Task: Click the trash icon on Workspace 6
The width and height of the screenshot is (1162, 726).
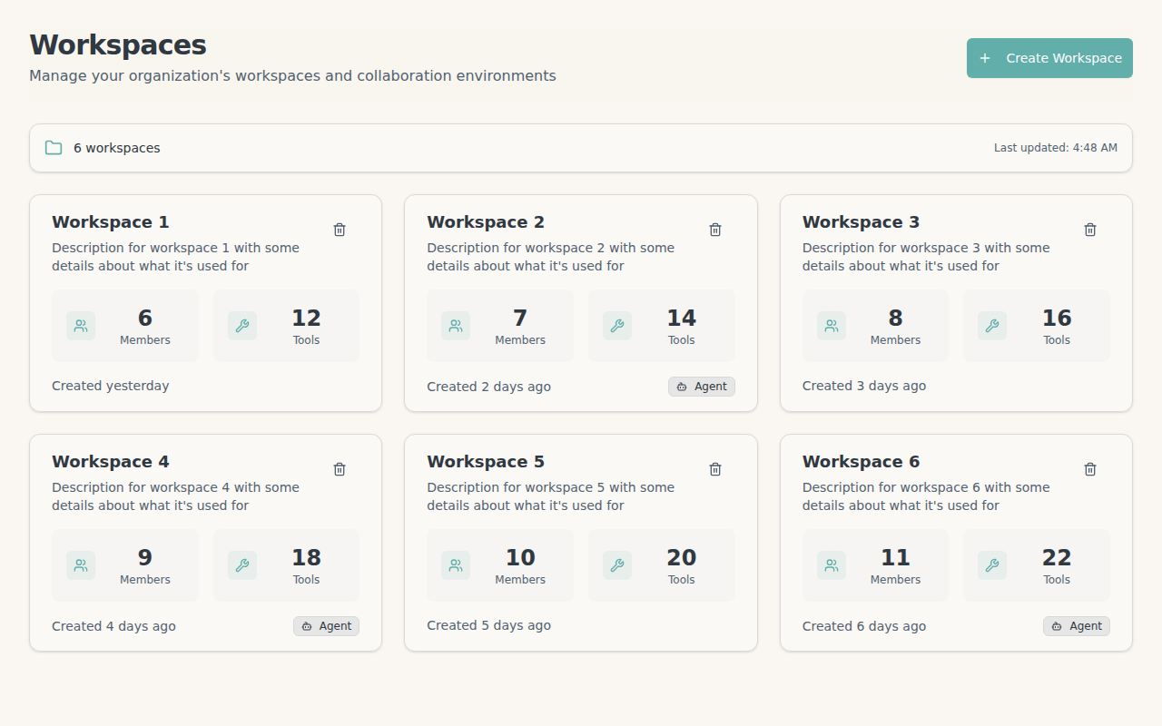Action: coord(1090,469)
